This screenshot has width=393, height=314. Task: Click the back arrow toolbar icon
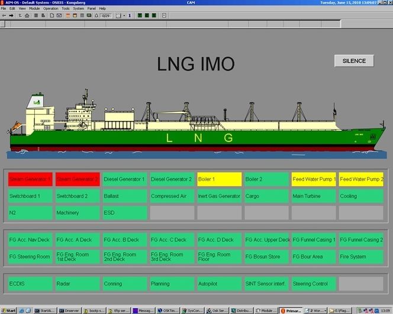(x=4, y=15)
